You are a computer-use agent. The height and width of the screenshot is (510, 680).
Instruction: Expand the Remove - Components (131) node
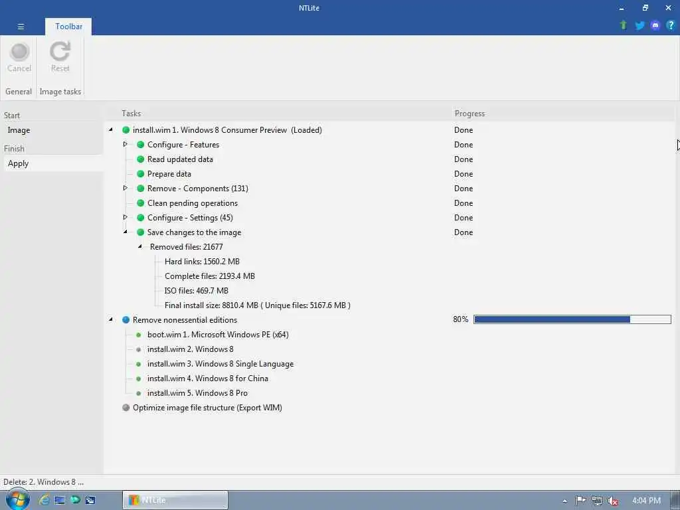click(x=126, y=188)
